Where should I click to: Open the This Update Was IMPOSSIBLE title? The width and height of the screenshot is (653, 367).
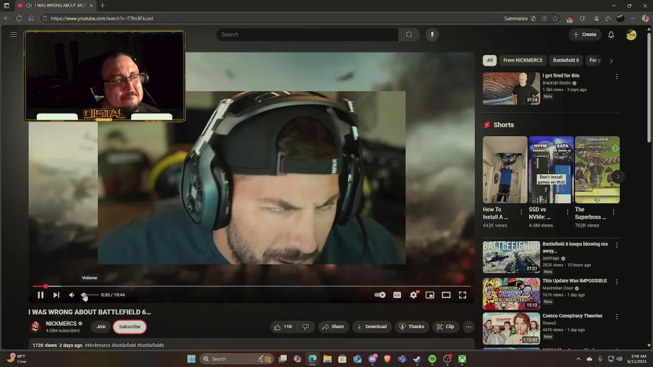[574, 281]
